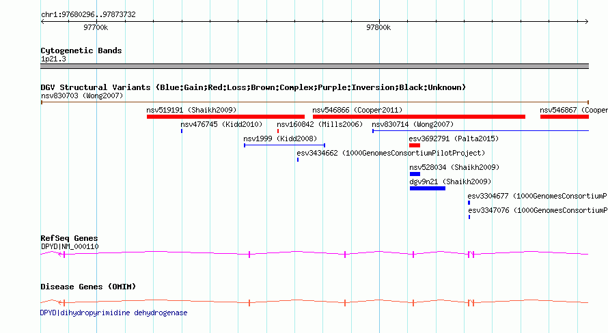Click the nsv830703 (Wong2007) label
Image resolution: width=608 pixels, height=333 pixels.
pyautogui.click(x=82, y=96)
